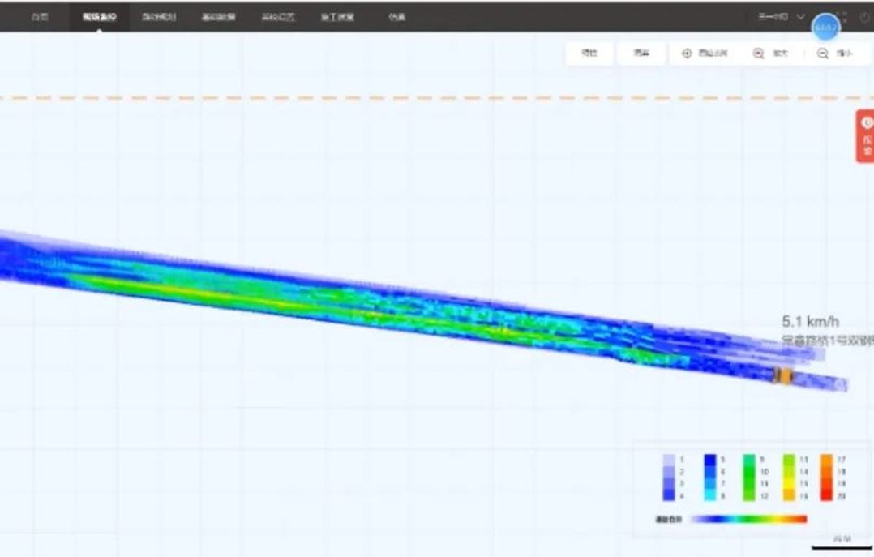
Task: Click the power logout icon in header
Action: pyautogui.click(x=864, y=17)
